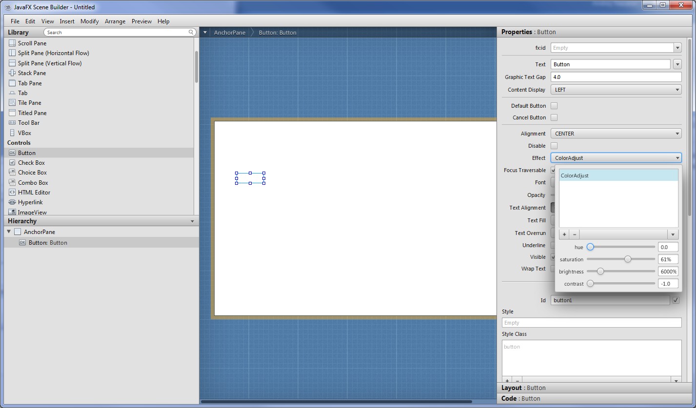Click the HTML Editor icon
Image resolution: width=696 pixels, height=408 pixels.
coord(12,193)
